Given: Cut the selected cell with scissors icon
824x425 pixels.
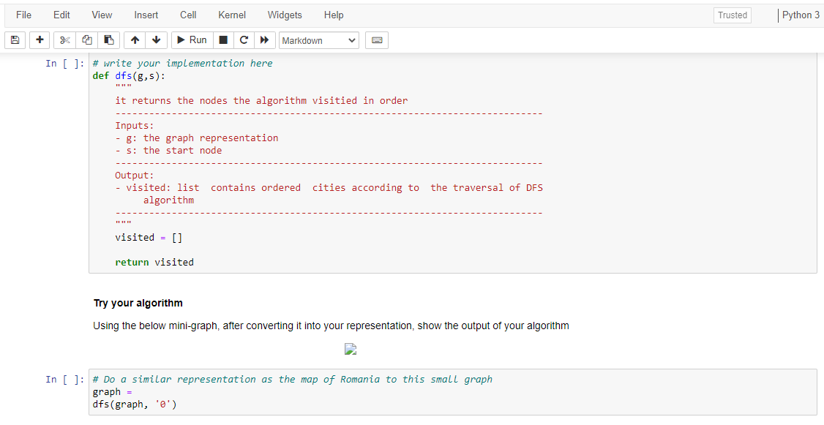Looking at the screenshot, I should click(64, 40).
